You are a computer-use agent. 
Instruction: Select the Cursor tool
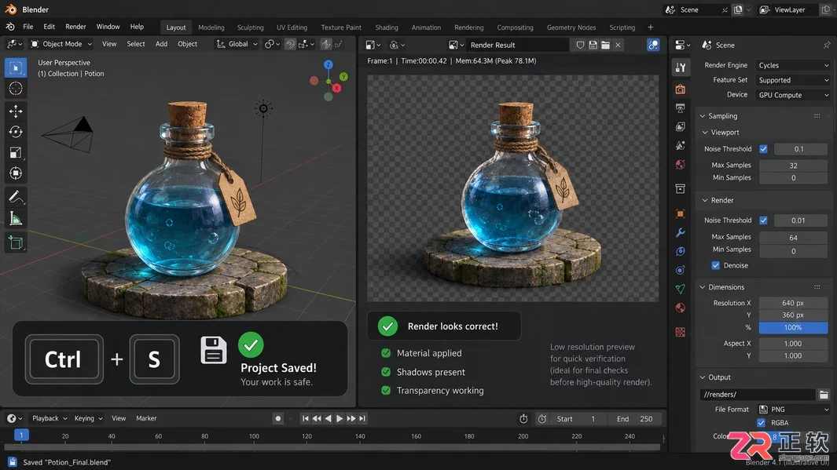click(16, 89)
